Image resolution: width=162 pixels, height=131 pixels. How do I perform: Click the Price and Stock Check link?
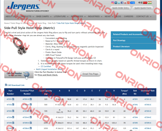point(48,75)
